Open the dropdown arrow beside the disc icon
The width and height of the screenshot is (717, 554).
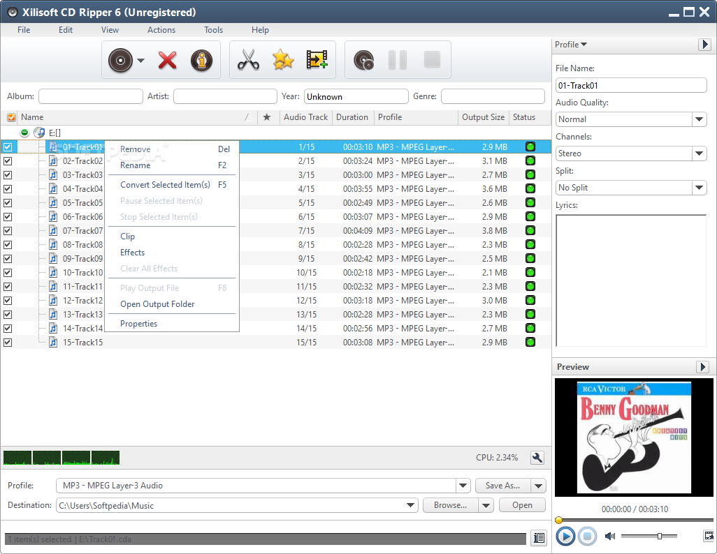coord(141,60)
